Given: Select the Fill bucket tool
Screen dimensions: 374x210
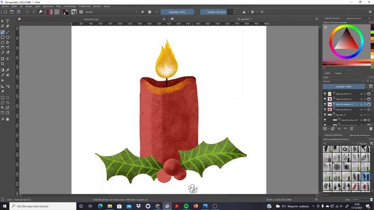Looking at the screenshot, I should (x=2, y=80).
